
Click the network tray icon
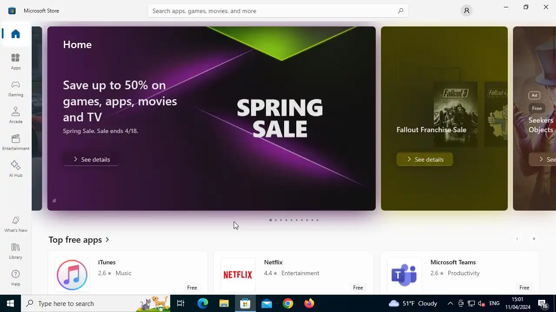coord(471,303)
